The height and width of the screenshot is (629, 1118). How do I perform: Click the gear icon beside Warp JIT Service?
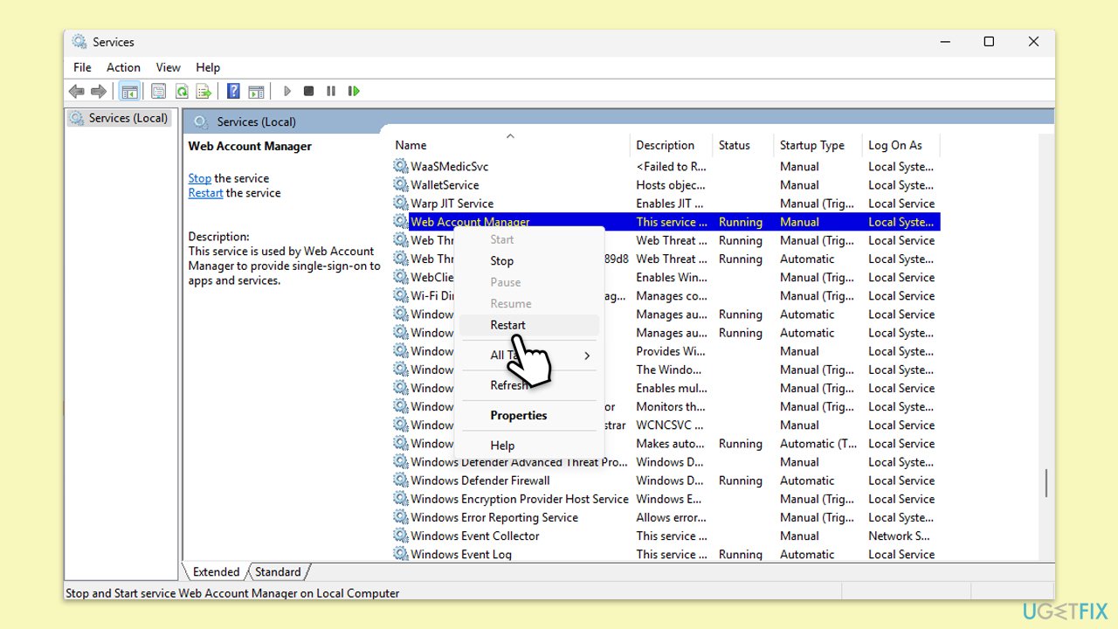(x=401, y=203)
